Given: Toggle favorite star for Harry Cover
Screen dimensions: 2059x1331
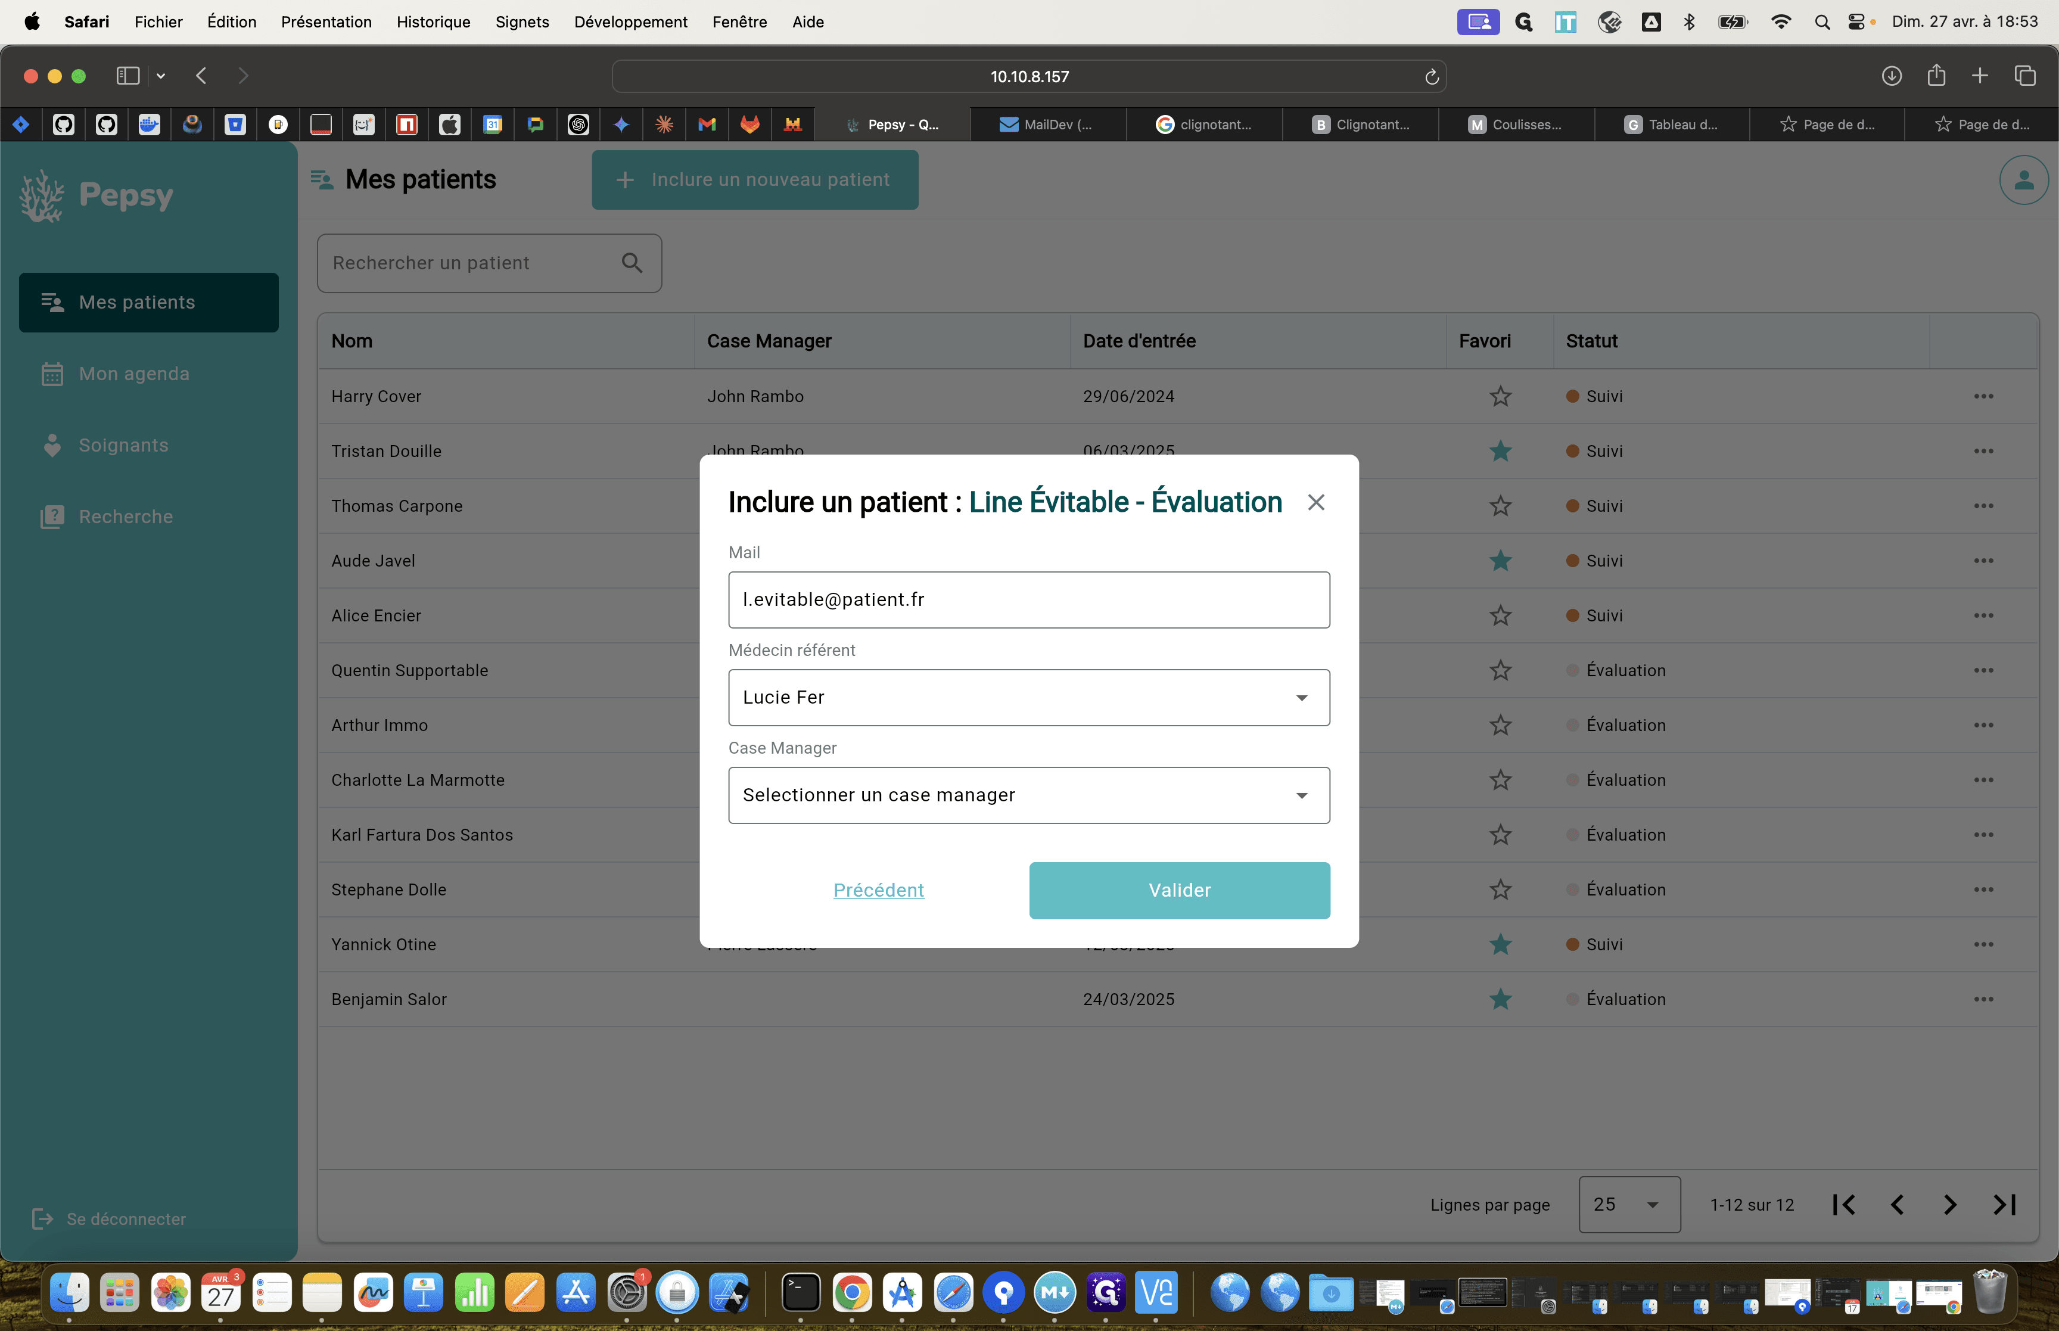Looking at the screenshot, I should pyautogui.click(x=1500, y=397).
